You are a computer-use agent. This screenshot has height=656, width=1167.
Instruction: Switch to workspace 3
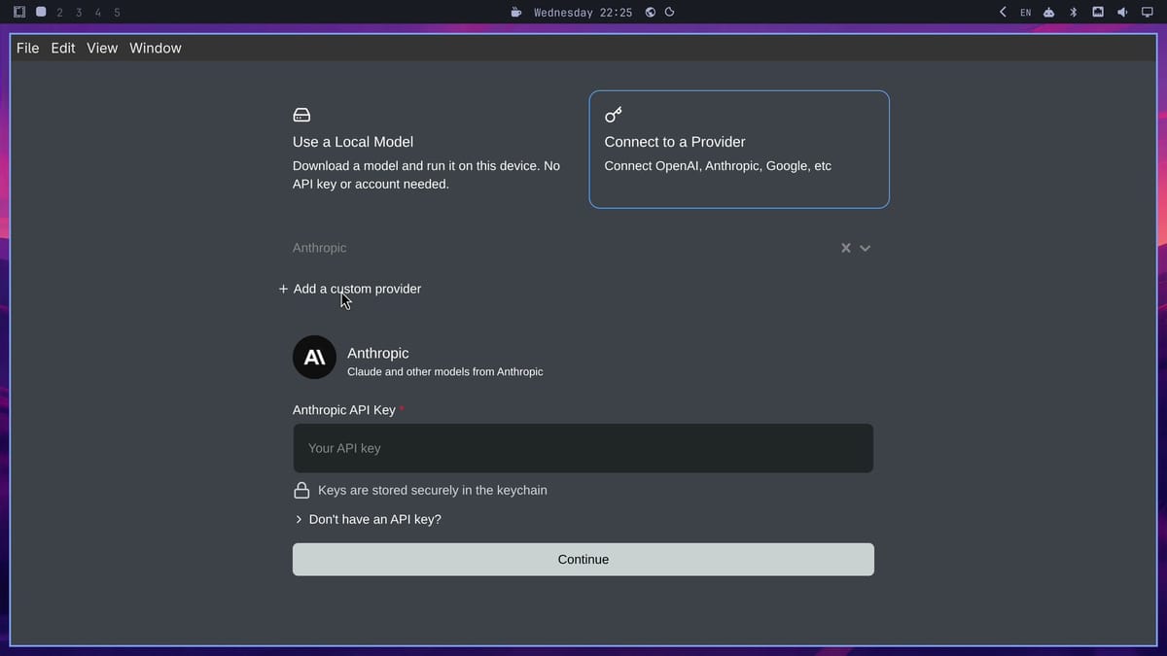tap(79, 13)
